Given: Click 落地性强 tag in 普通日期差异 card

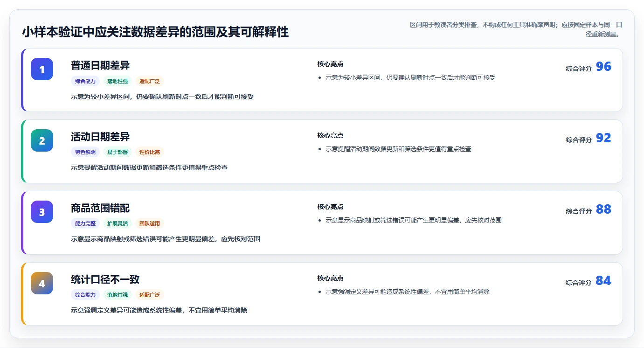Looking at the screenshot, I should (x=118, y=81).
